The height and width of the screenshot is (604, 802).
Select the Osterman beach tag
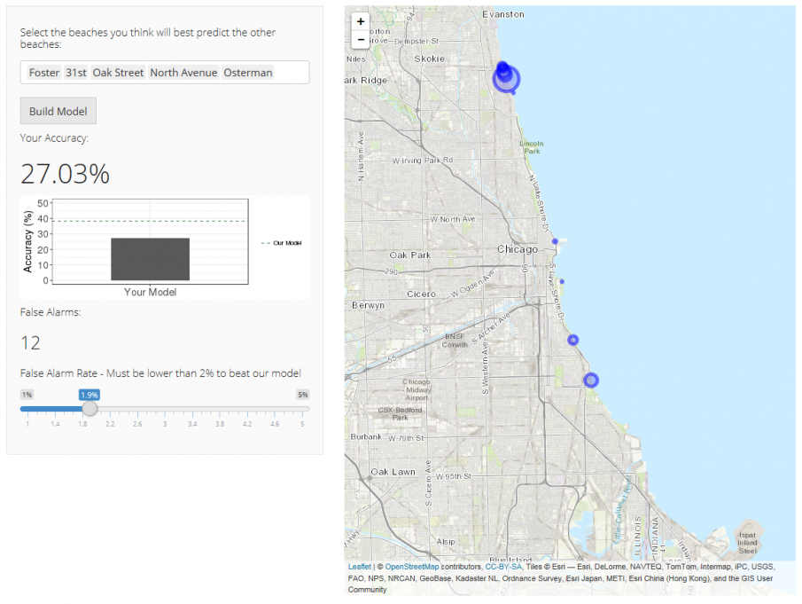(x=248, y=73)
